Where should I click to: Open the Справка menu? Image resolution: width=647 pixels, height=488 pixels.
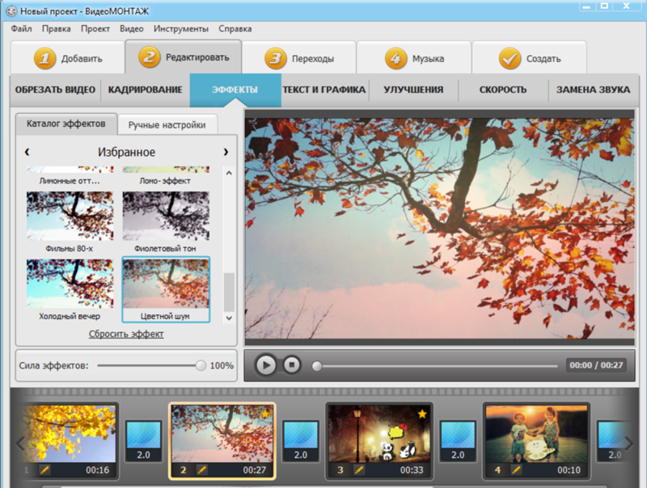[235, 29]
